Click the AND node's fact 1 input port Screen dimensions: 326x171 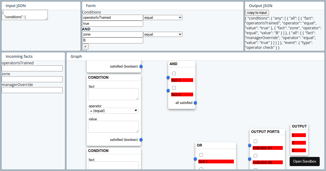pos(168,78)
